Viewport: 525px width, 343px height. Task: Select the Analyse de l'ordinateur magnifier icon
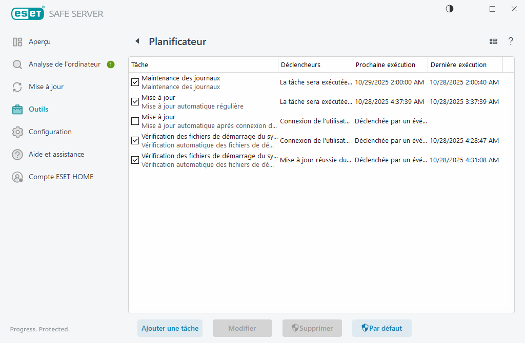pos(18,64)
